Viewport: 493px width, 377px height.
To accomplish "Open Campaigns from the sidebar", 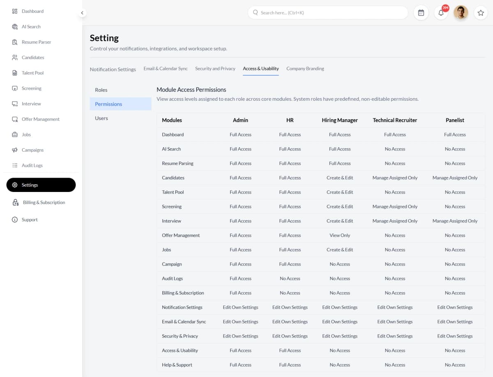I will pos(32,150).
